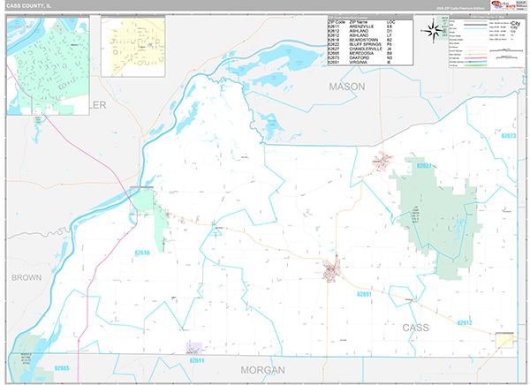Screen dimensions: 530x385
Task: Click the green Beardstown city area on the main map
Action: [143, 201]
